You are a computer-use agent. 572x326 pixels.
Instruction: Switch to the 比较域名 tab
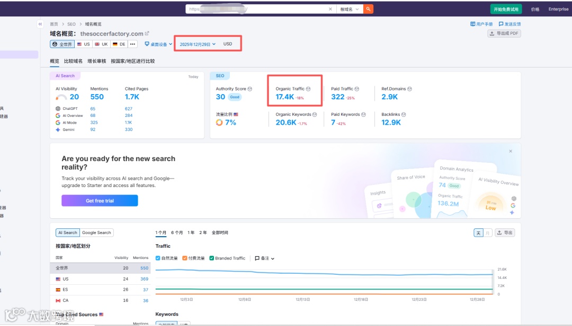click(73, 61)
